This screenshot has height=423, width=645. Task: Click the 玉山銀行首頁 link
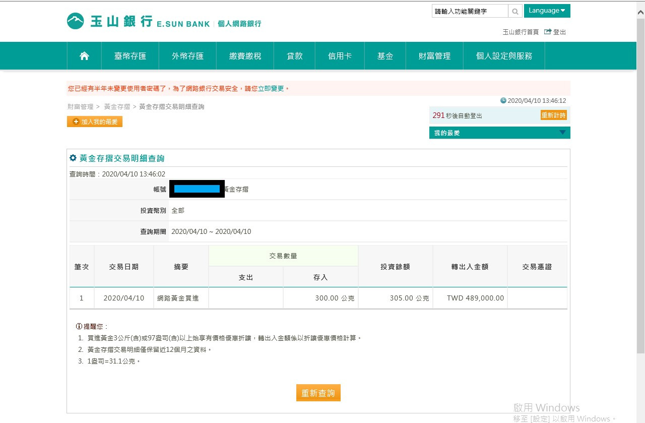click(x=521, y=32)
